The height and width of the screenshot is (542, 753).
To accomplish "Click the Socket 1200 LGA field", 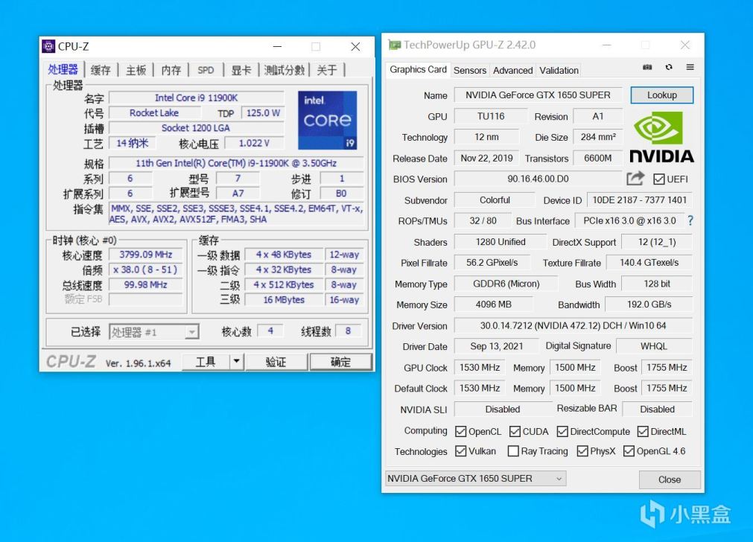I will (x=196, y=128).
